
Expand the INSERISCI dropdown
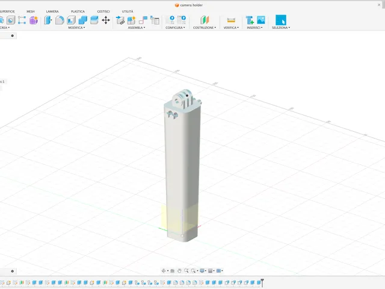(x=254, y=28)
